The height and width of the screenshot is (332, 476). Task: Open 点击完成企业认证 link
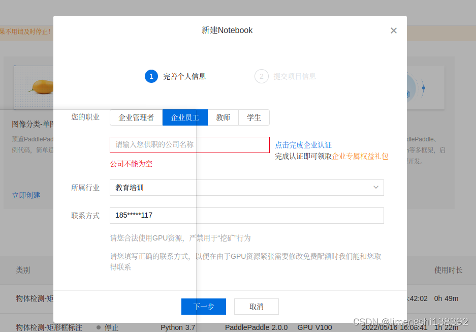pos(303,145)
